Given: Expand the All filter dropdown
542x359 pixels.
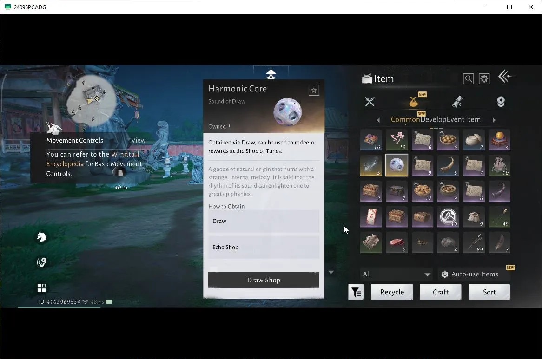Looking at the screenshot, I should tap(397, 274).
